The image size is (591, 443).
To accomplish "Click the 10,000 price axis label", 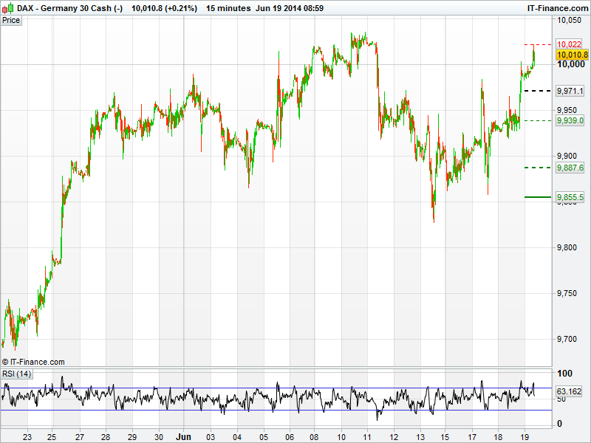I will coord(570,64).
